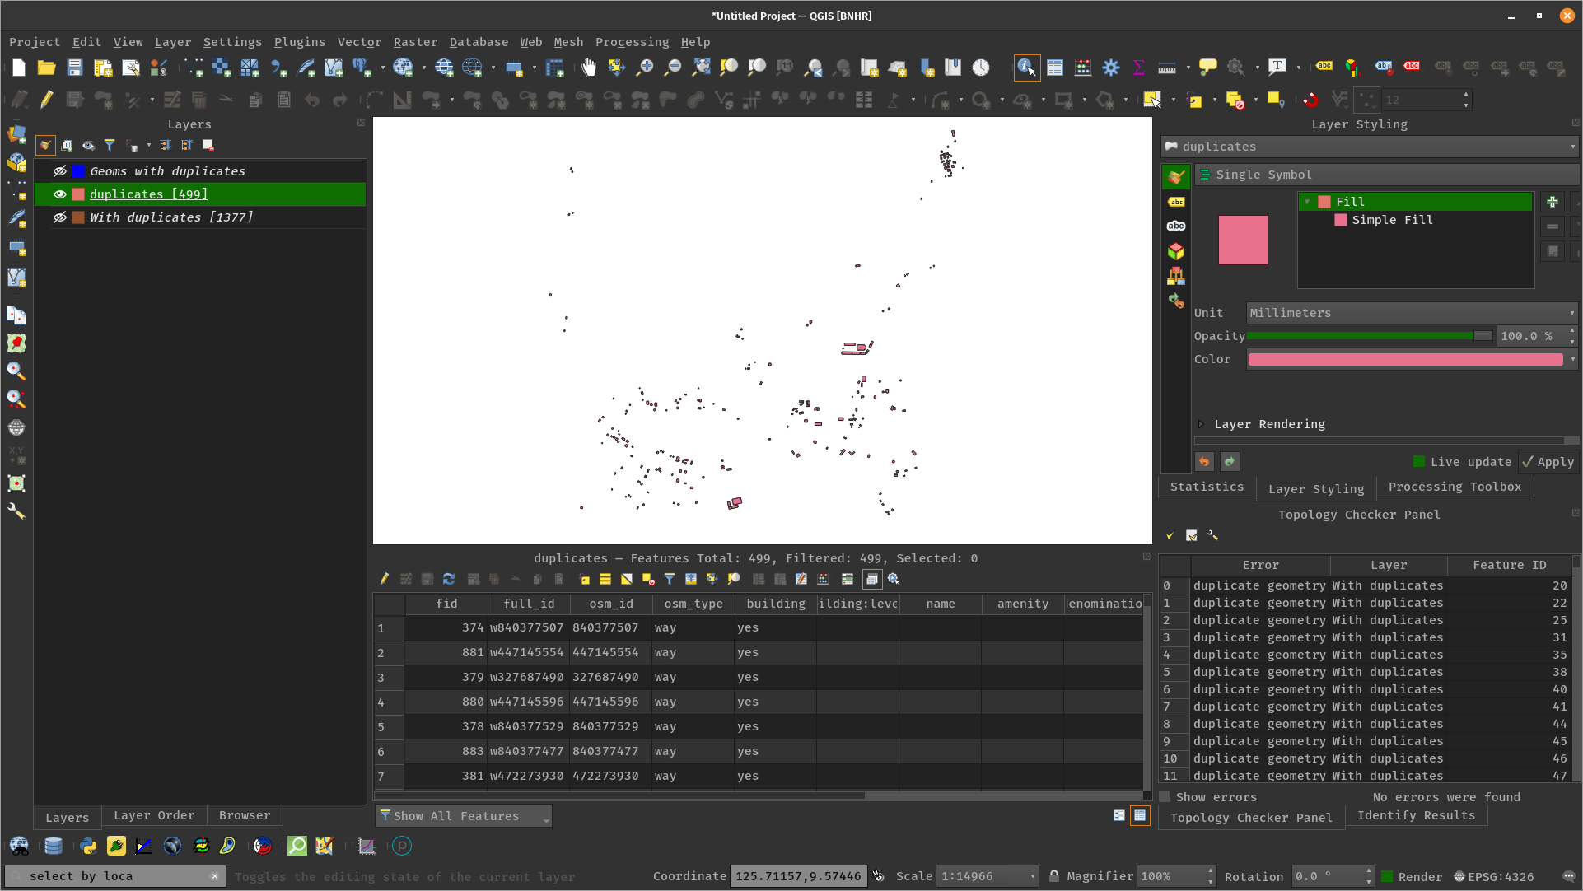
Task: Select the Zoom In tool
Action: pos(645,68)
